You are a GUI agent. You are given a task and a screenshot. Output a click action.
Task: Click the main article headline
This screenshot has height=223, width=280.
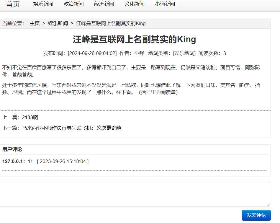point(134,40)
